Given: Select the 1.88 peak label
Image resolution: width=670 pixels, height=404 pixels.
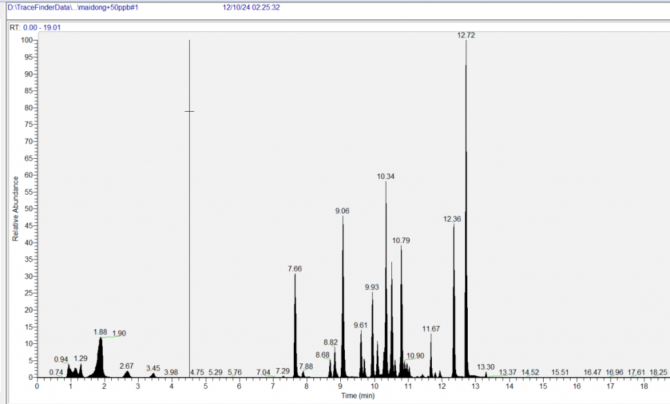Looking at the screenshot, I should click(100, 332).
